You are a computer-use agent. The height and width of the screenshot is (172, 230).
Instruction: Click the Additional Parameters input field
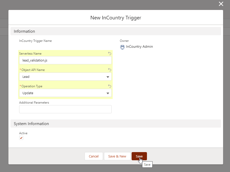pos(65,109)
